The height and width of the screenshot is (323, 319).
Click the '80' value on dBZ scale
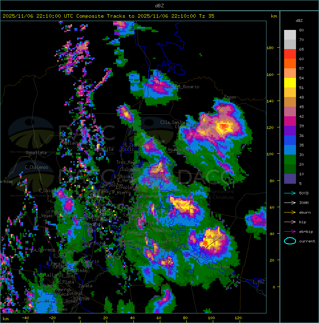[x=301, y=30]
